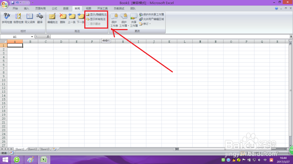This screenshot has height=164, width=293.
Task: Open the 视图 ribbon tab
Action: [x=88, y=8]
